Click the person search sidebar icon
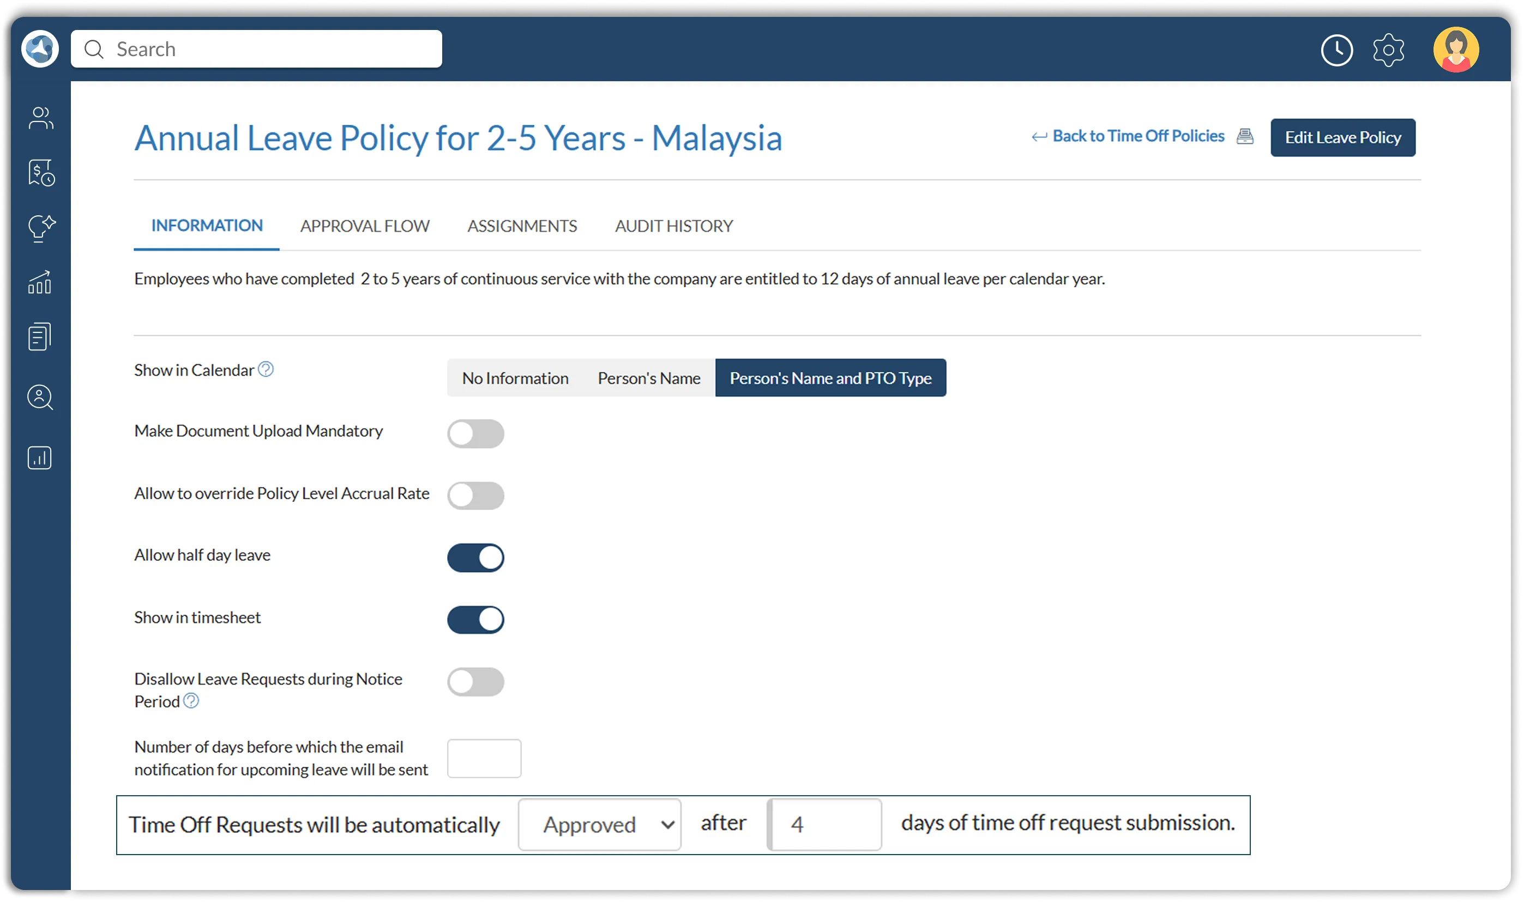1524x902 pixels. tap(40, 397)
